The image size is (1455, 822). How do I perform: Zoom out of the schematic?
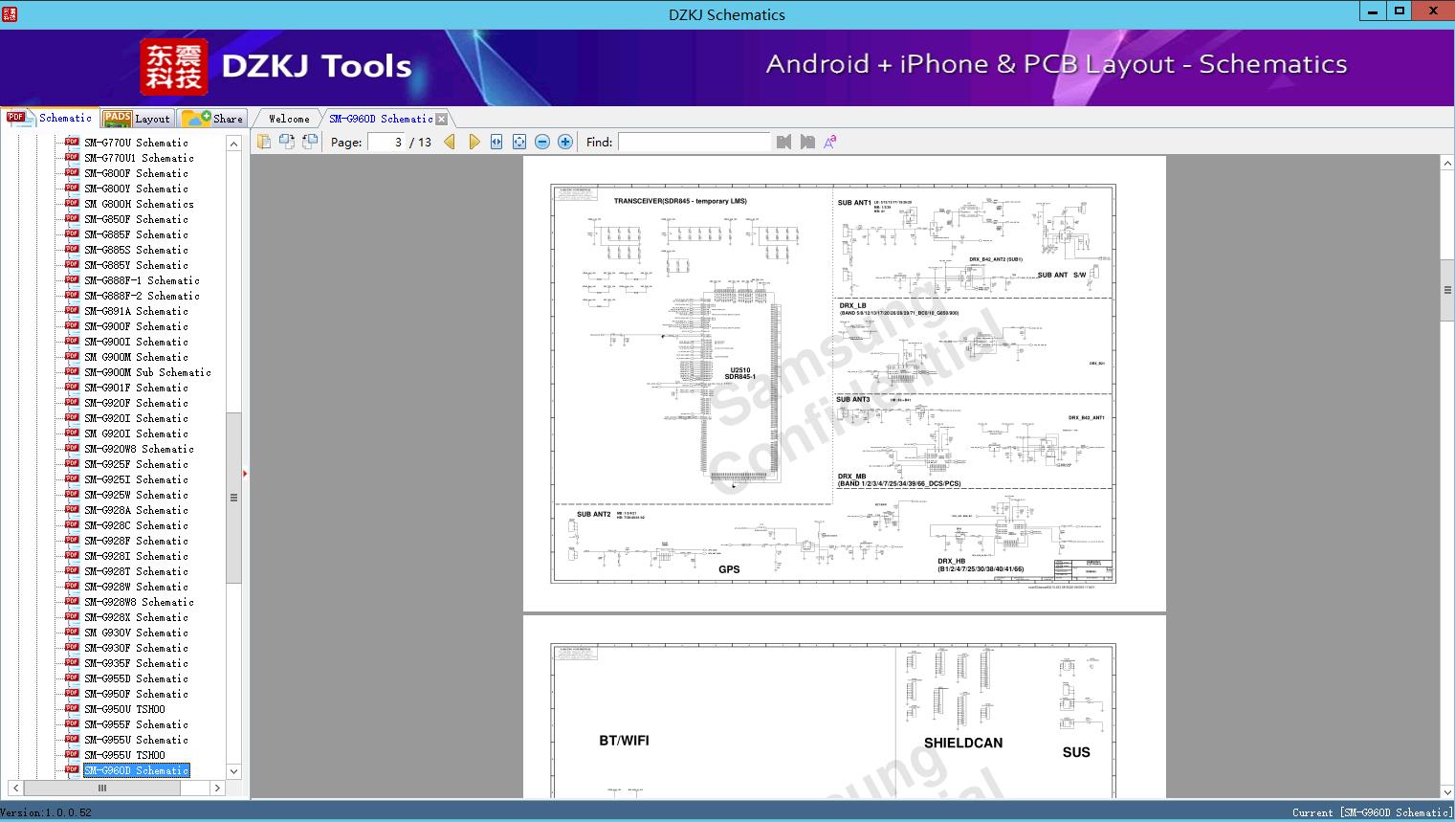click(542, 142)
